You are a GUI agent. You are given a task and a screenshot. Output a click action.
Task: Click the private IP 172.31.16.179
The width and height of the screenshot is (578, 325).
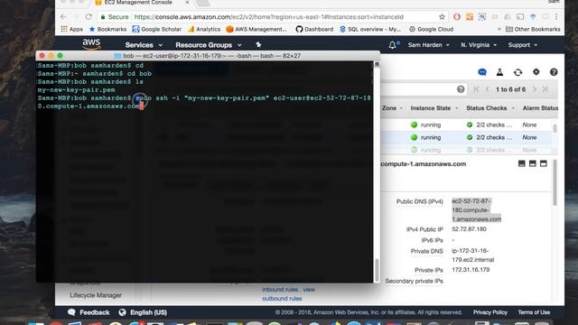point(471,270)
